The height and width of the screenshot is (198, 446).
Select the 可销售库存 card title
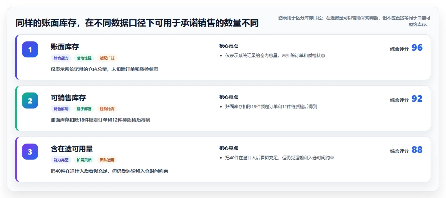pyautogui.click(x=68, y=97)
